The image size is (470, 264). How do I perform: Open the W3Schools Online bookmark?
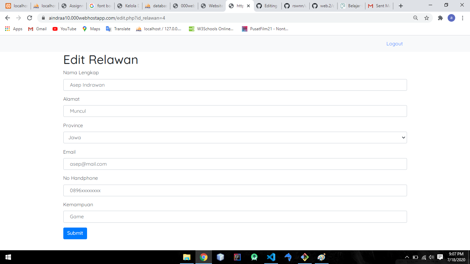coord(211,29)
